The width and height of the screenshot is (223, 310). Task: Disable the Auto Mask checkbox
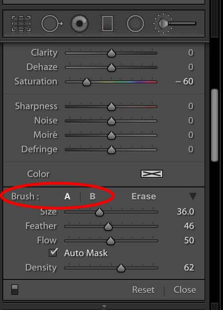point(53,252)
